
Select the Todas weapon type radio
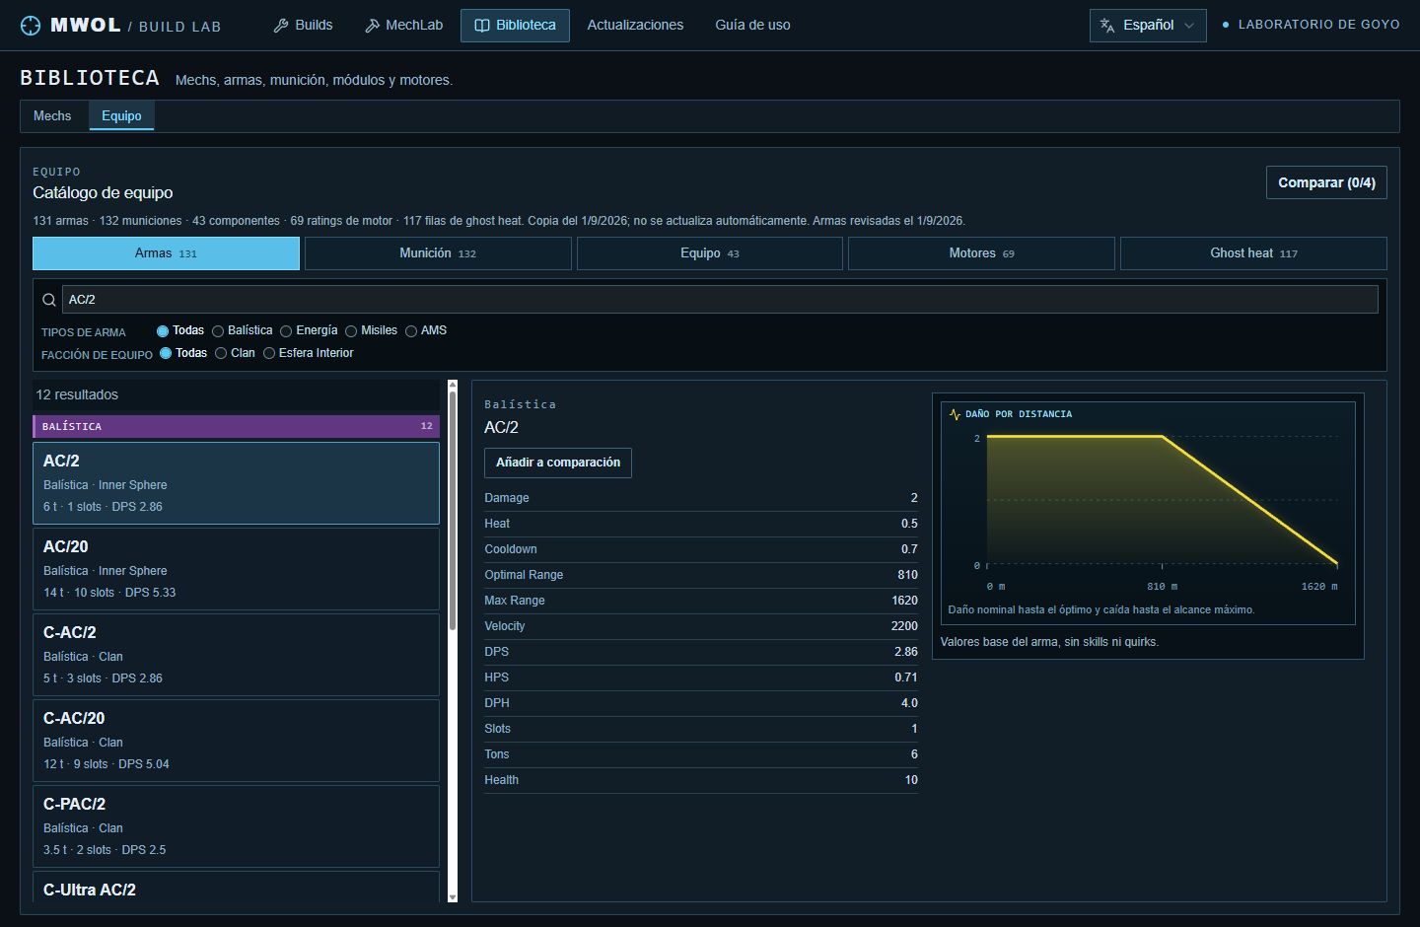coord(163,331)
